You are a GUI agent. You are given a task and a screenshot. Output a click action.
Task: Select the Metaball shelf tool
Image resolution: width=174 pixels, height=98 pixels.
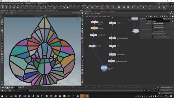[x=64, y=8]
